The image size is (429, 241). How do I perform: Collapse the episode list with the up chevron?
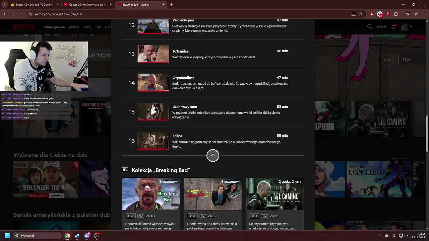click(x=213, y=155)
